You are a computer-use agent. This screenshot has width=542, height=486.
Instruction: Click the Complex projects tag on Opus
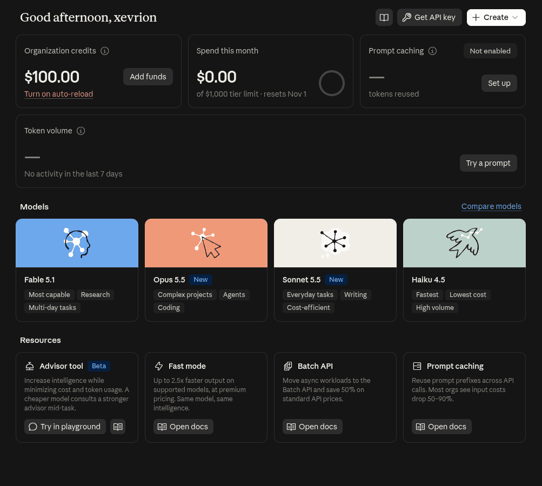tap(185, 295)
